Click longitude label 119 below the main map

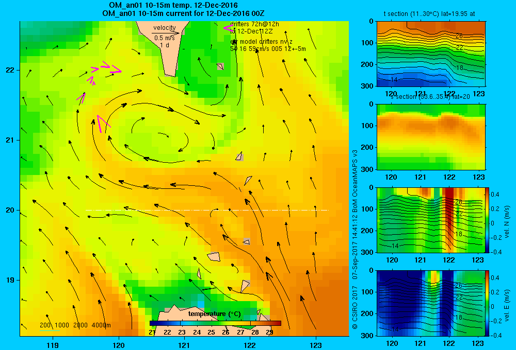click(x=53, y=345)
